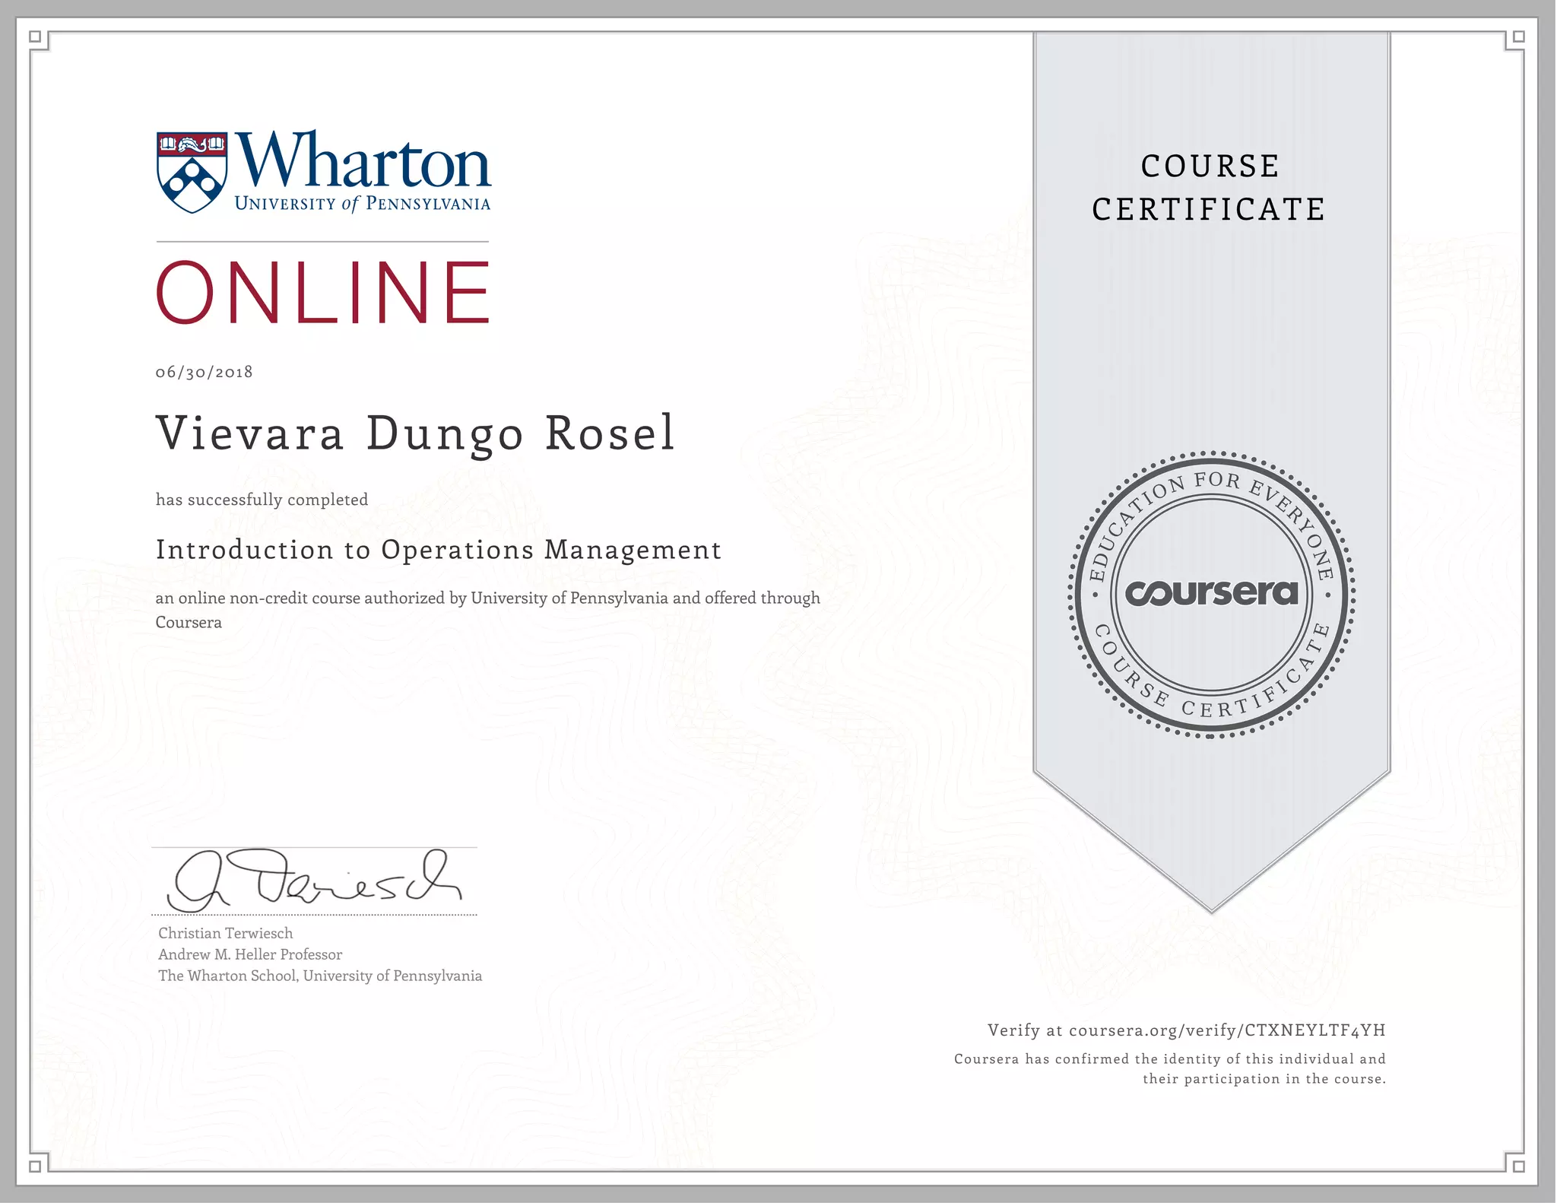Click the University of Pennsylvania subtitle text
The image size is (1557, 1203).
(363, 204)
